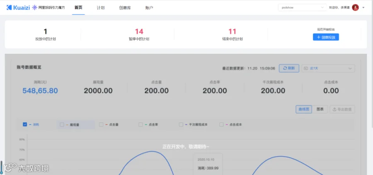Click the 投放中的计划 label

coord(46,39)
